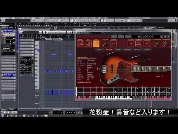Toggle the OPEN STRING box
Image resolution: width=178 pixels, height=134 pixels.
click(x=147, y=44)
